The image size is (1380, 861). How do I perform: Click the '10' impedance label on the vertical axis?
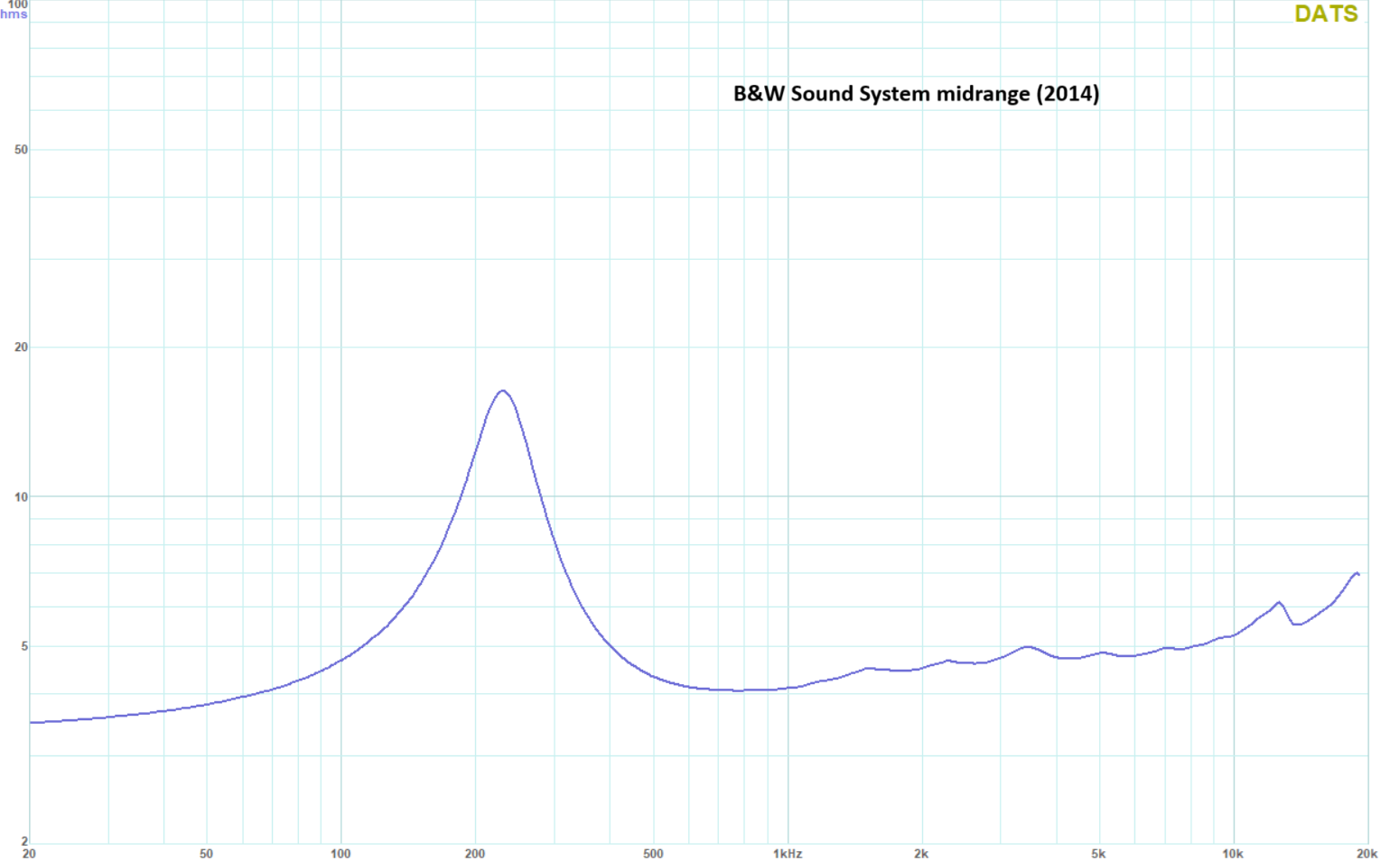pos(21,496)
